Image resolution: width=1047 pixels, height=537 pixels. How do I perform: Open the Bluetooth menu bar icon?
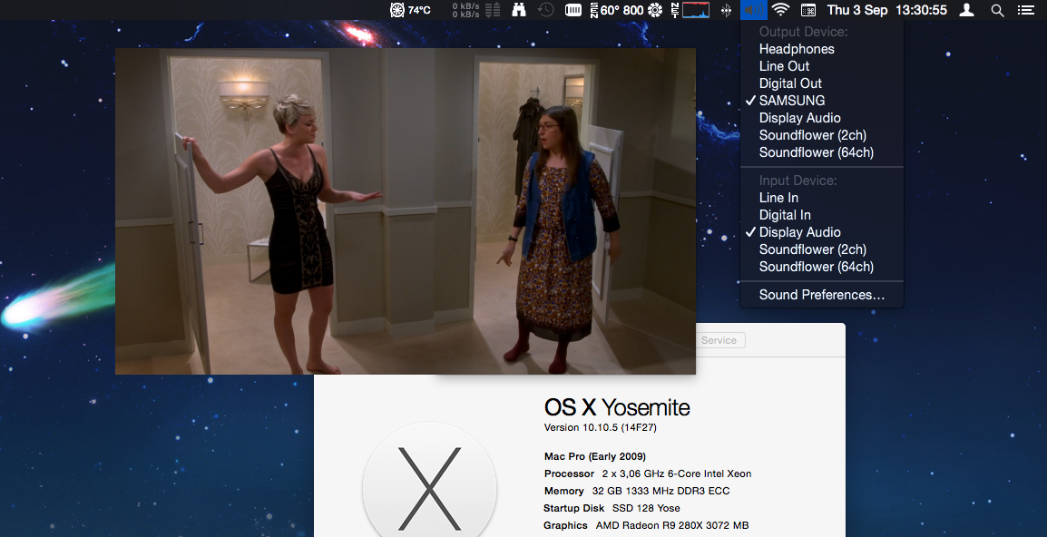[x=727, y=10]
